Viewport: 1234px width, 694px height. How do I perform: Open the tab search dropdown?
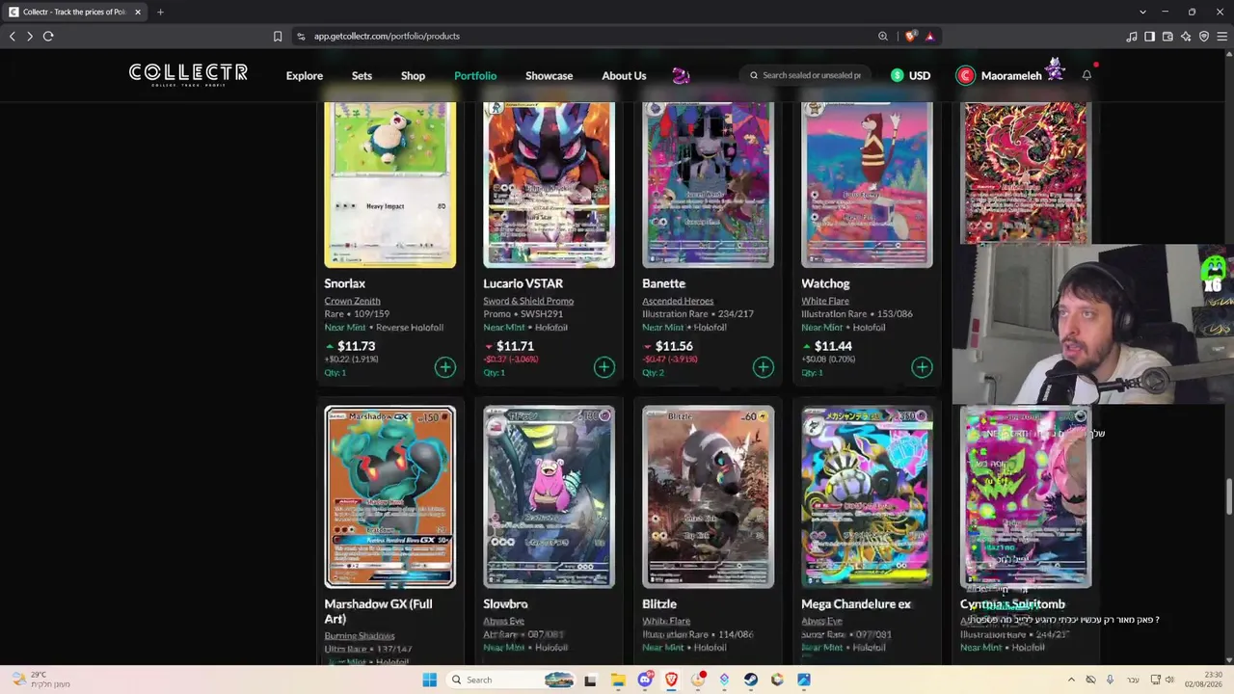coord(1142,12)
